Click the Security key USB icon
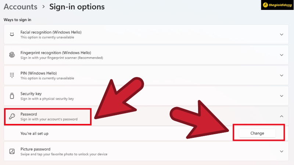 click(12, 96)
